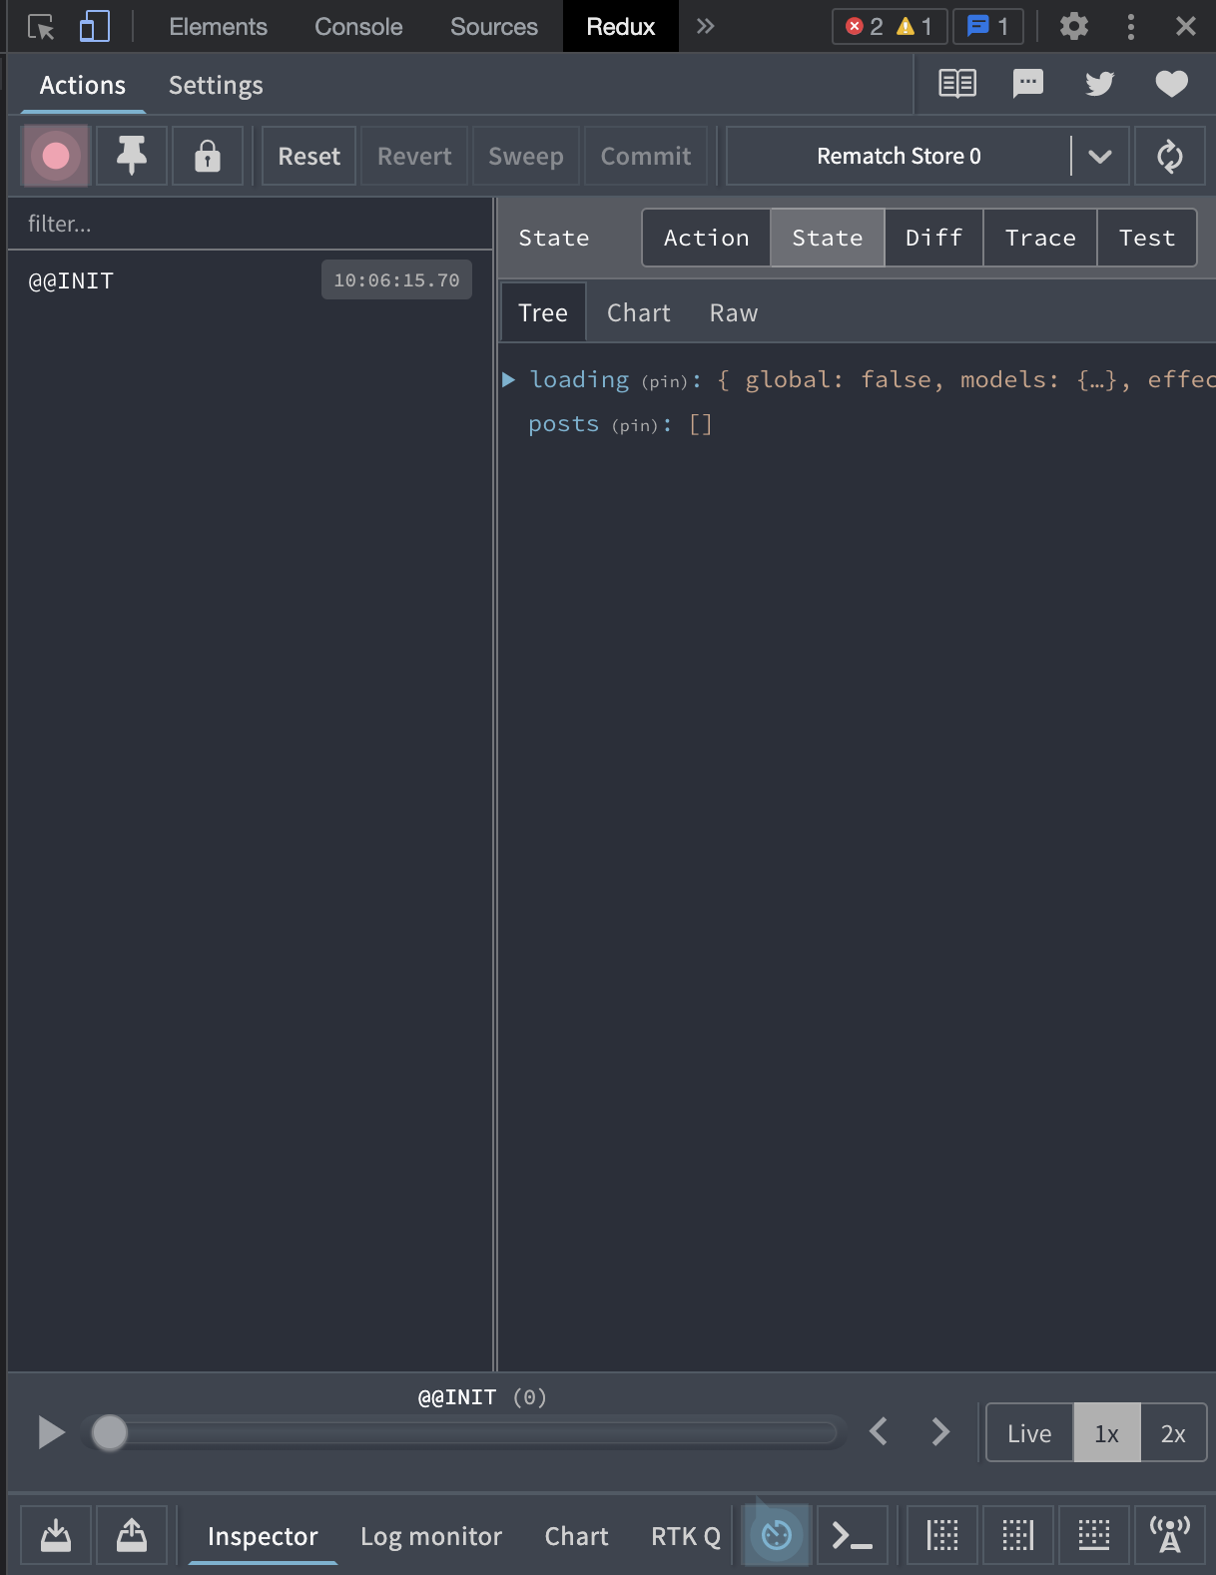This screenshot has width=1216, height=1575.
Task: Pin the posts state key
Action: pos(635,425)
